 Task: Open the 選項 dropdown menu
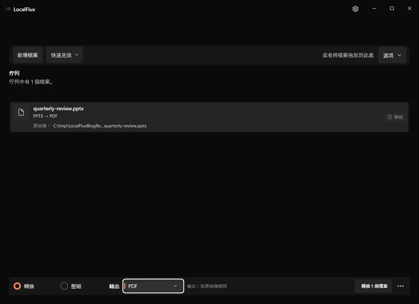click(392, 55)
